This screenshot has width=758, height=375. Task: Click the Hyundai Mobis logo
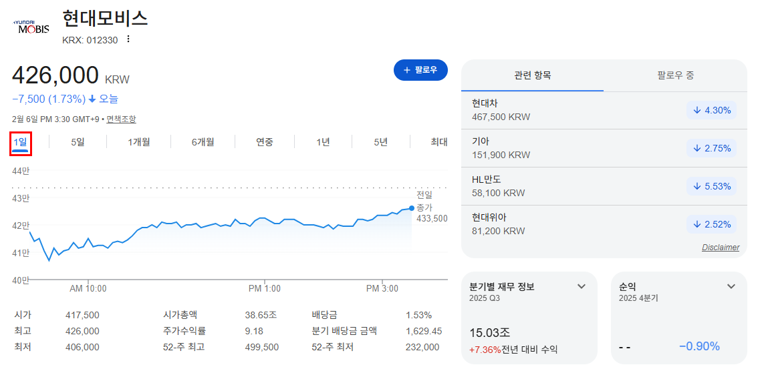31,27
